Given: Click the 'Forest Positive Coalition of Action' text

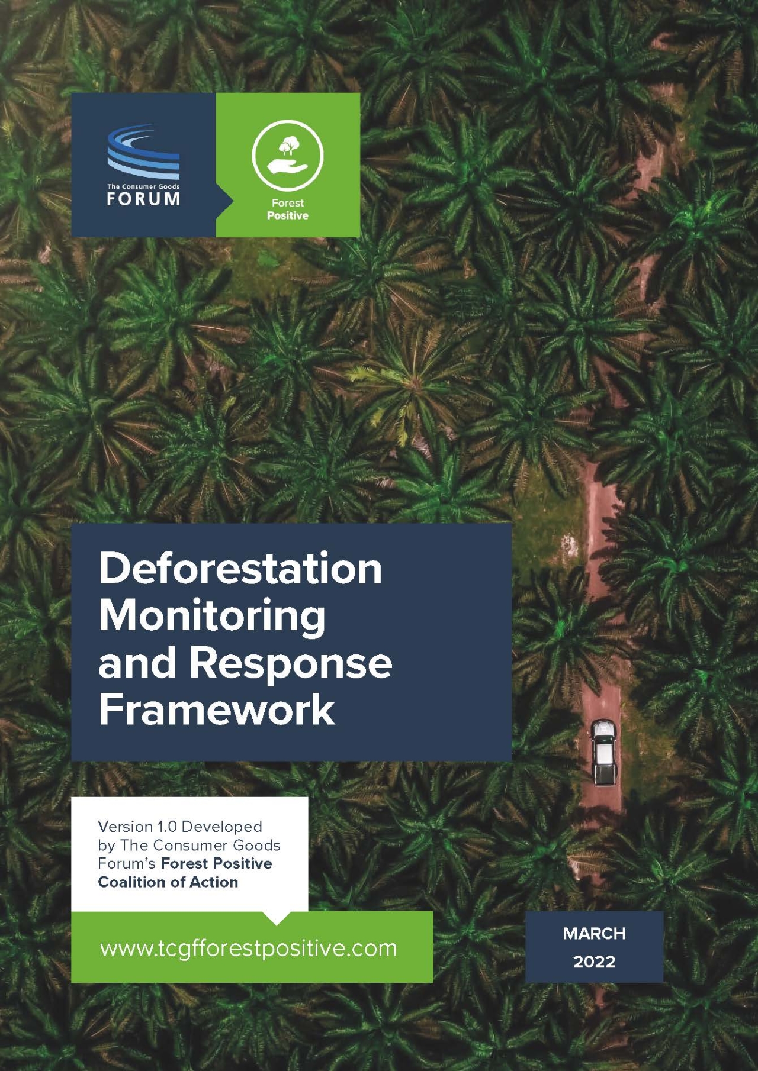Looking at the screenshot, I should coord(185,873).
